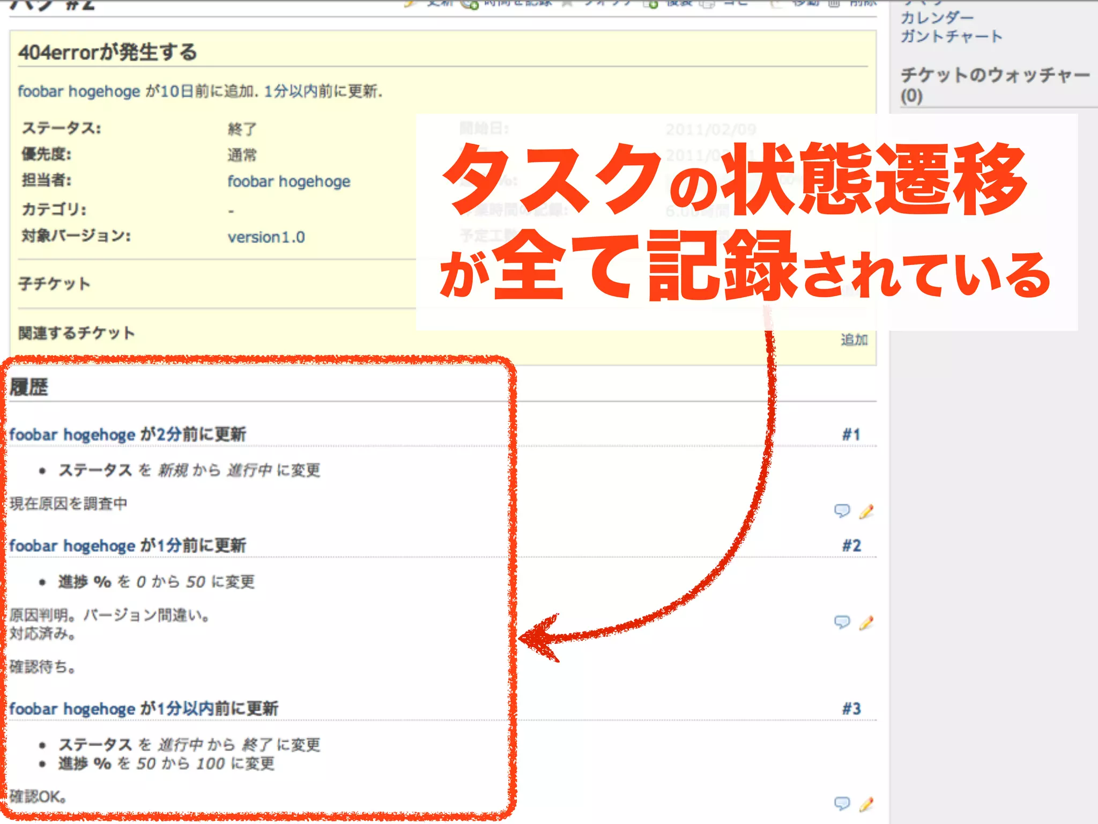1098x824 pixels.
Task: Click the 進捗 % を 0 から 50 に変更 entry
Action: pos(157,582)
